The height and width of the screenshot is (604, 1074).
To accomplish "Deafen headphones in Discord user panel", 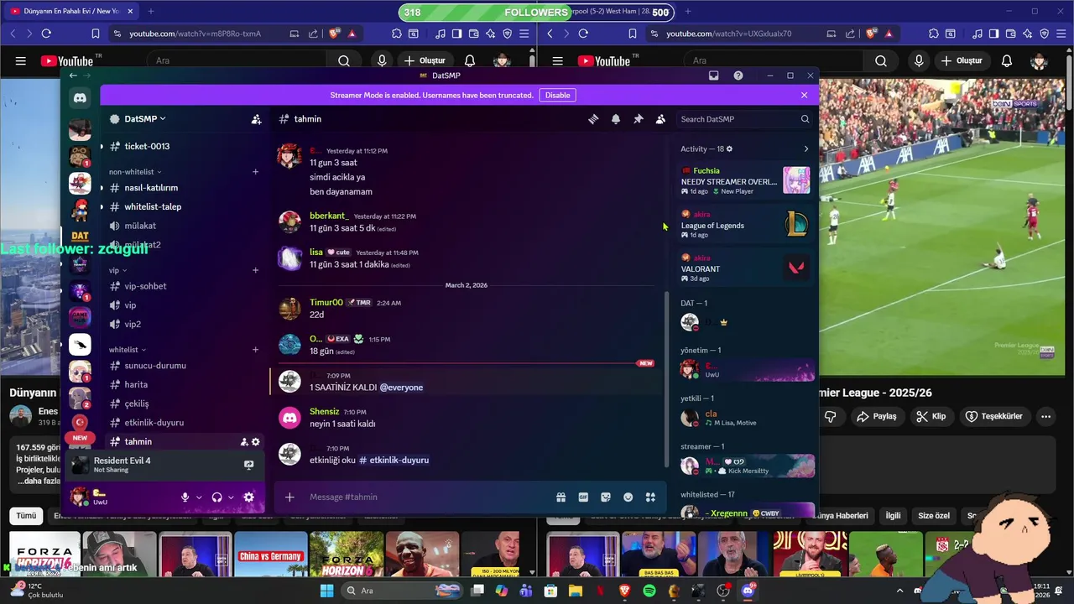I will pos(216,497).
